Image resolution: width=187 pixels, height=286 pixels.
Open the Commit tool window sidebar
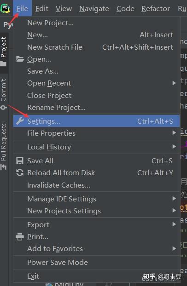[4, 94]
